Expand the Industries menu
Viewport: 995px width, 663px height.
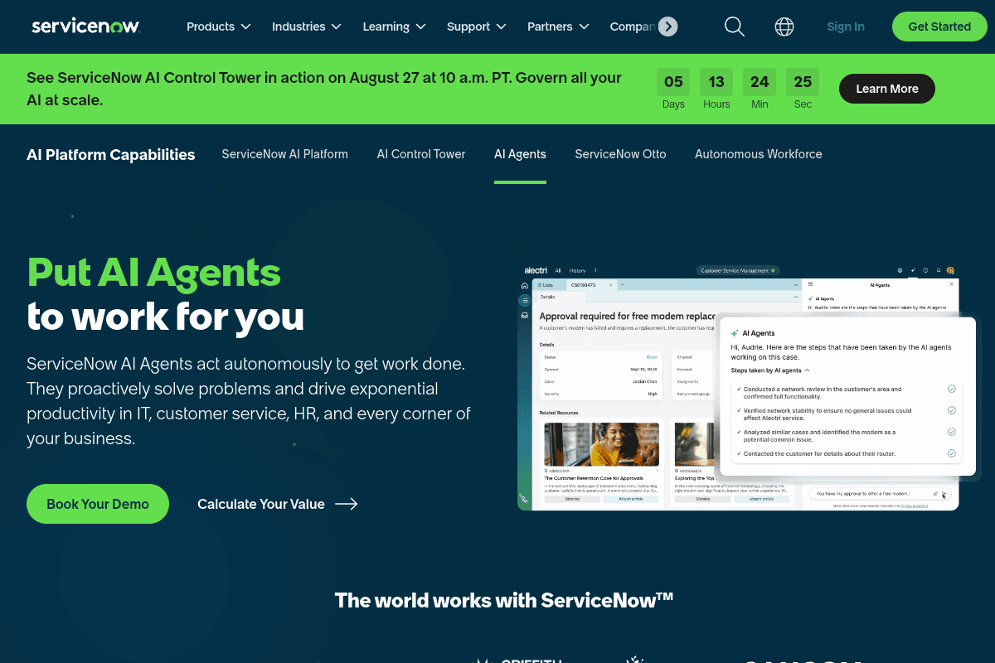click(307, 27)
